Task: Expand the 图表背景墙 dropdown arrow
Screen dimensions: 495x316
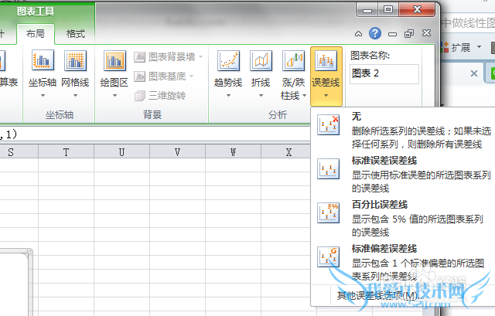Action: click(201, 57)
